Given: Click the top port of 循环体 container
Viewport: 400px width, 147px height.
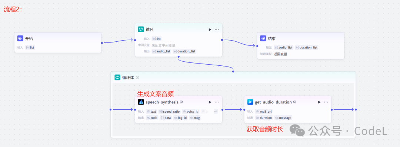Looking at the screenshot, I should [233, 71].
